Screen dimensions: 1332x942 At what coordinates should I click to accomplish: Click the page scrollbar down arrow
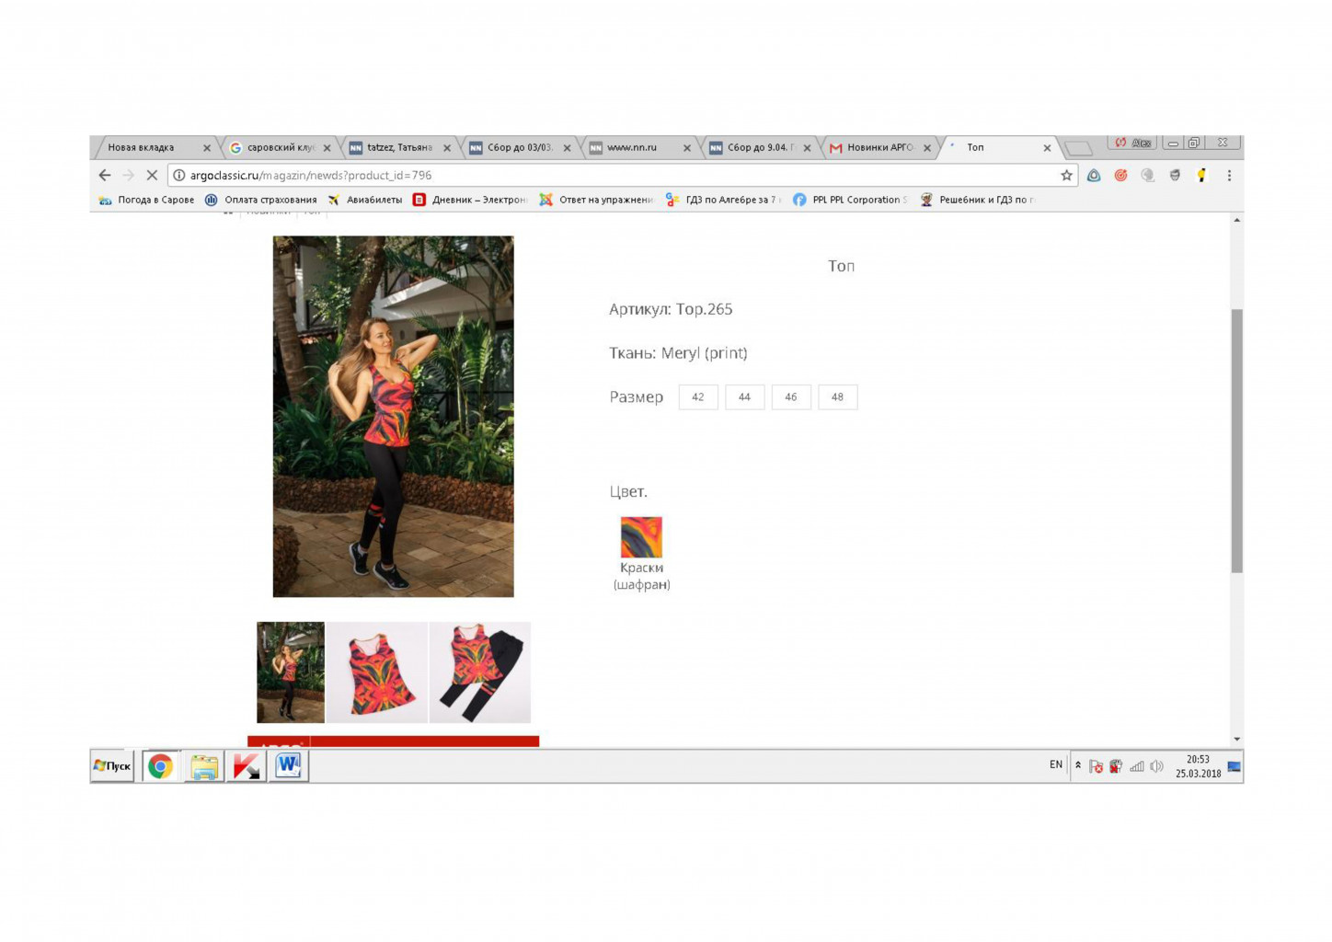(x=1236, y=739)
